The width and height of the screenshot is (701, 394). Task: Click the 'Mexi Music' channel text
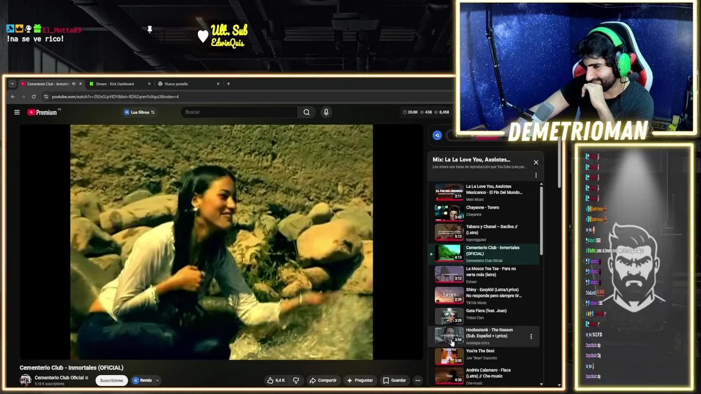click(475, 200)
